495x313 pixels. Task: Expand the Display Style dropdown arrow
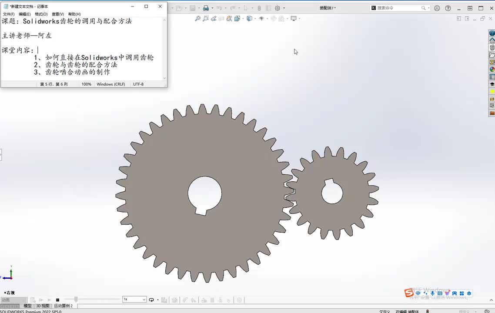point(255,19)
